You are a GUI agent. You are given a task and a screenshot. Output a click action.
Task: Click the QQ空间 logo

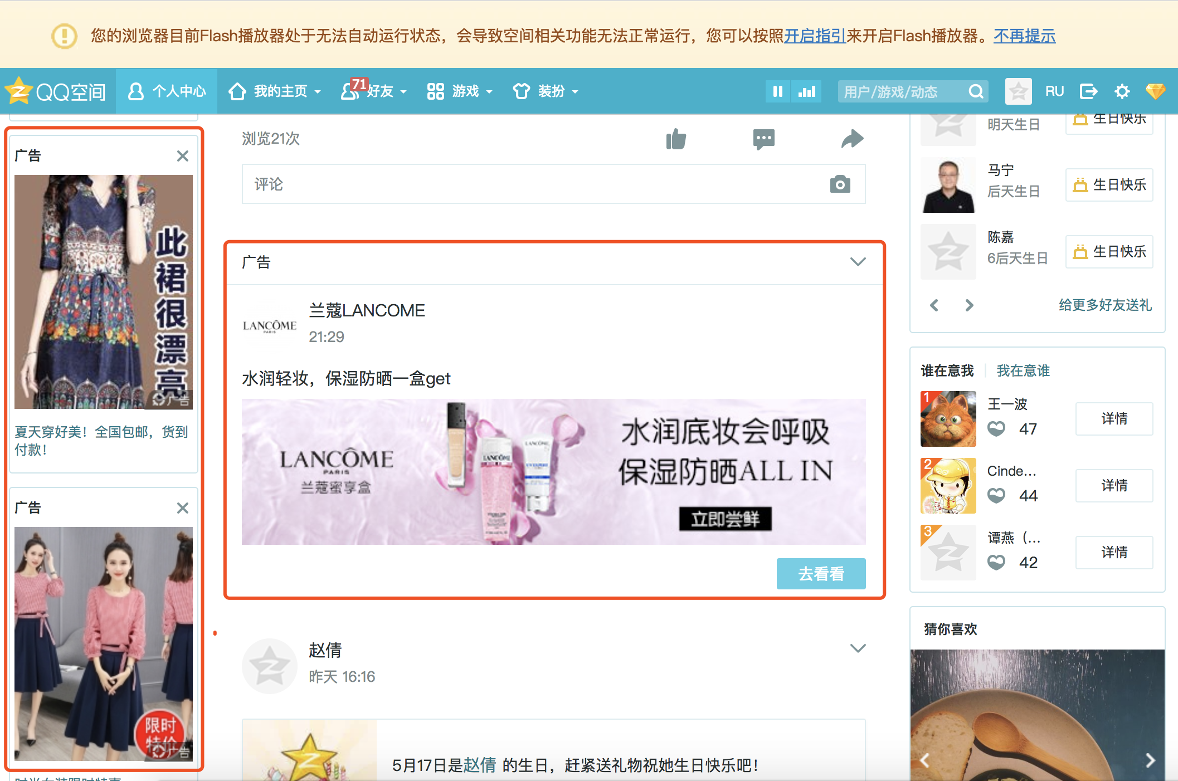(x=55, y=91)
